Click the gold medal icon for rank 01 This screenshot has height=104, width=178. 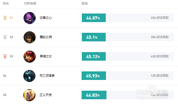point(5,18)
